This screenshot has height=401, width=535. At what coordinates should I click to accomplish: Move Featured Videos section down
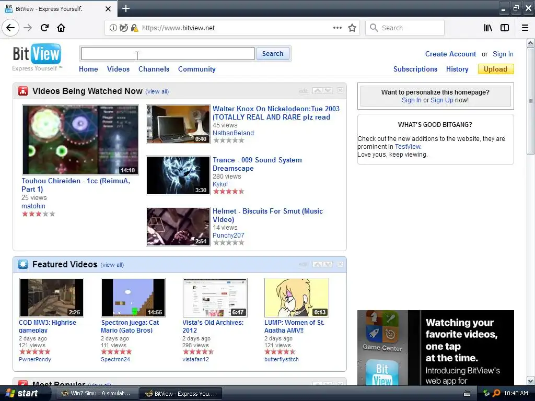click(328, 264)
